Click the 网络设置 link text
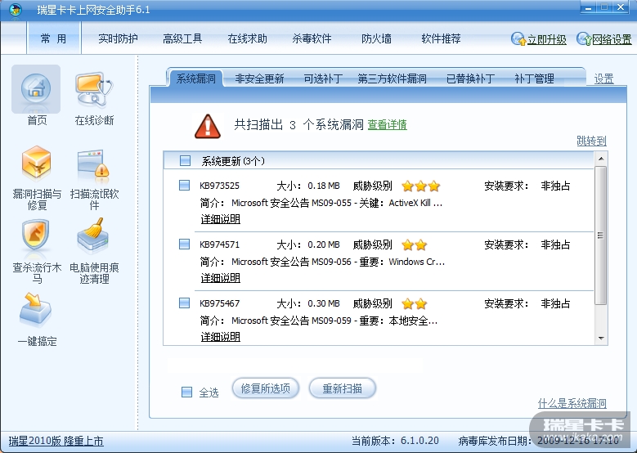 pos(612,39)
